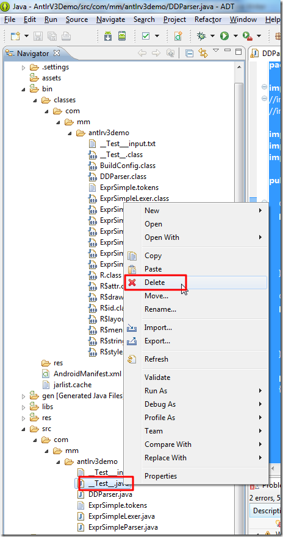
Task: Click Navigator's Up one level icon
Action: click(170, 53)
